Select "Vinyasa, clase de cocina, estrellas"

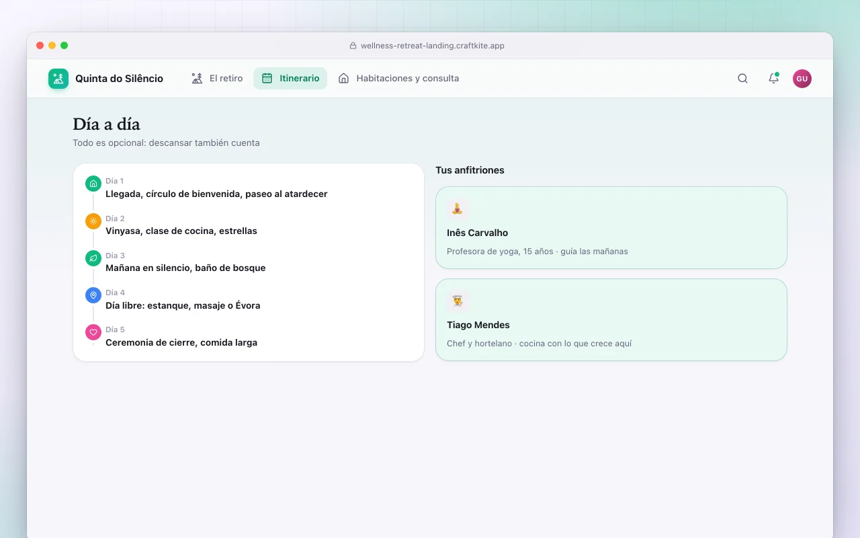coord(181,231)
